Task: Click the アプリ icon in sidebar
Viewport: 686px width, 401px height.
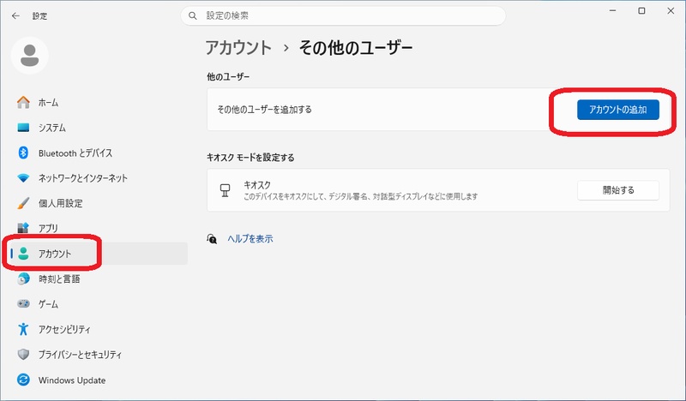Action: pyautogui.click(x=23, y=228)
